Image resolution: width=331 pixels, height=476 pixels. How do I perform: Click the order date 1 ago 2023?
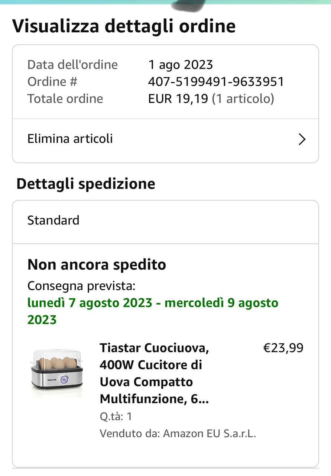[181, 65]
